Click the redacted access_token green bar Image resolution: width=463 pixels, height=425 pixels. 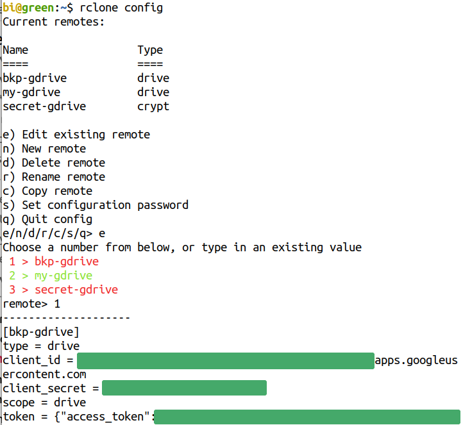[307, 417]
